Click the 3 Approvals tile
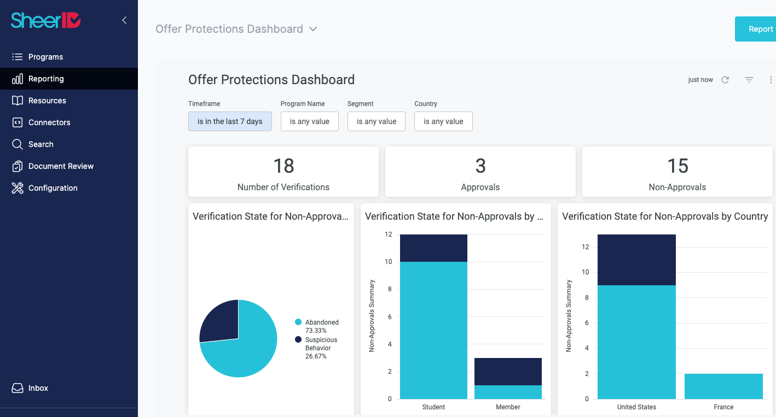The image size is (776, 417). (x=480, y=172)
